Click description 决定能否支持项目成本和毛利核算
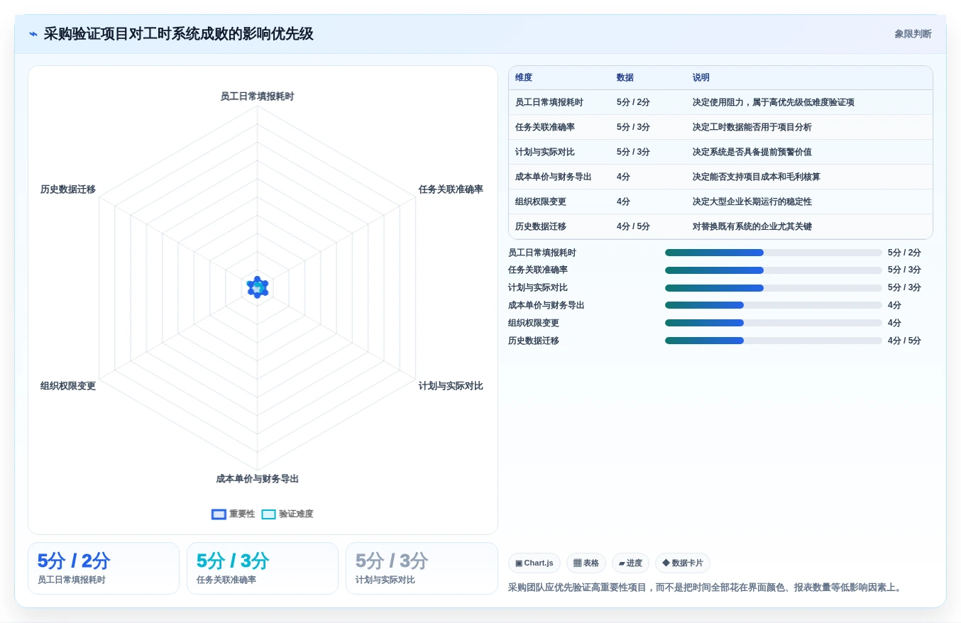 point(757,177)
